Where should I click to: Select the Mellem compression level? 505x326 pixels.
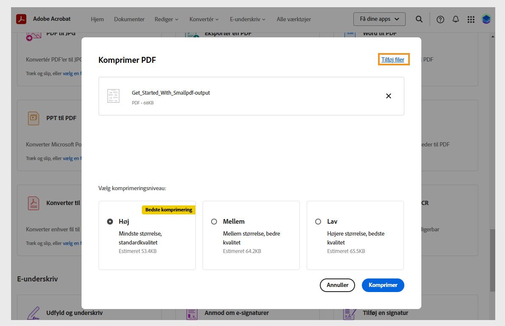214,221
